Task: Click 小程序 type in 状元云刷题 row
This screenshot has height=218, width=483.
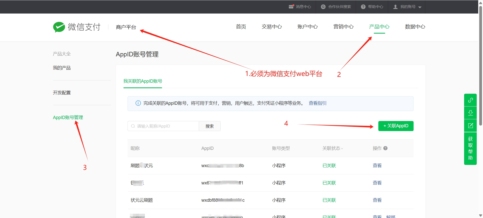Action: (279, 200)
